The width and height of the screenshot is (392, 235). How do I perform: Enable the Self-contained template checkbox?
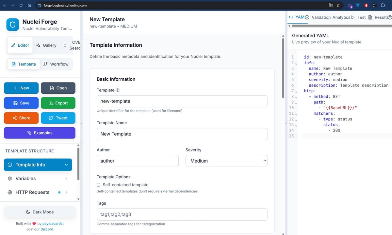pos(98,184)
